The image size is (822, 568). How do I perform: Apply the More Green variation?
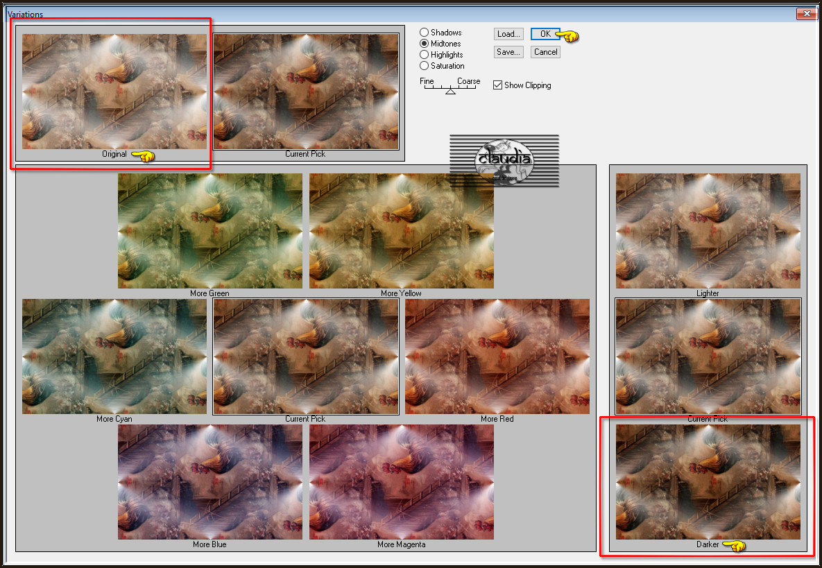[x=209, y=230]
